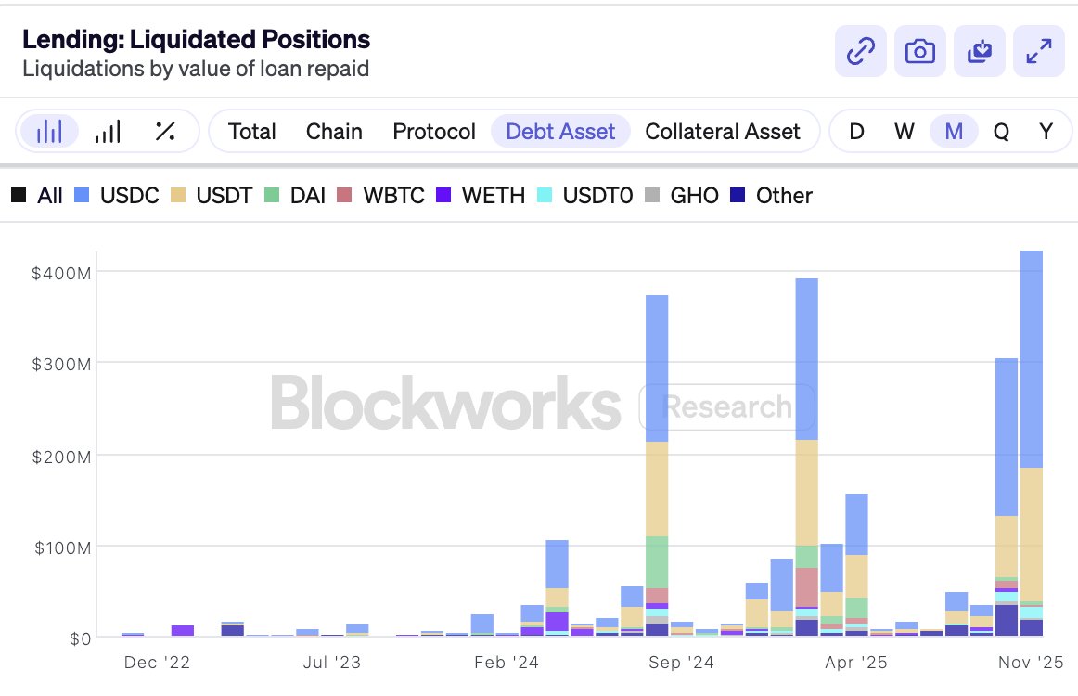Set interval to quarterly (Q)
1078x696 pixels.
(x=1001, y=132)
